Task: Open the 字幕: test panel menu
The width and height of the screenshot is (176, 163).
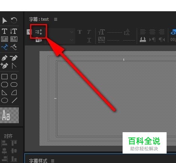Action: [x=56, y=20]
